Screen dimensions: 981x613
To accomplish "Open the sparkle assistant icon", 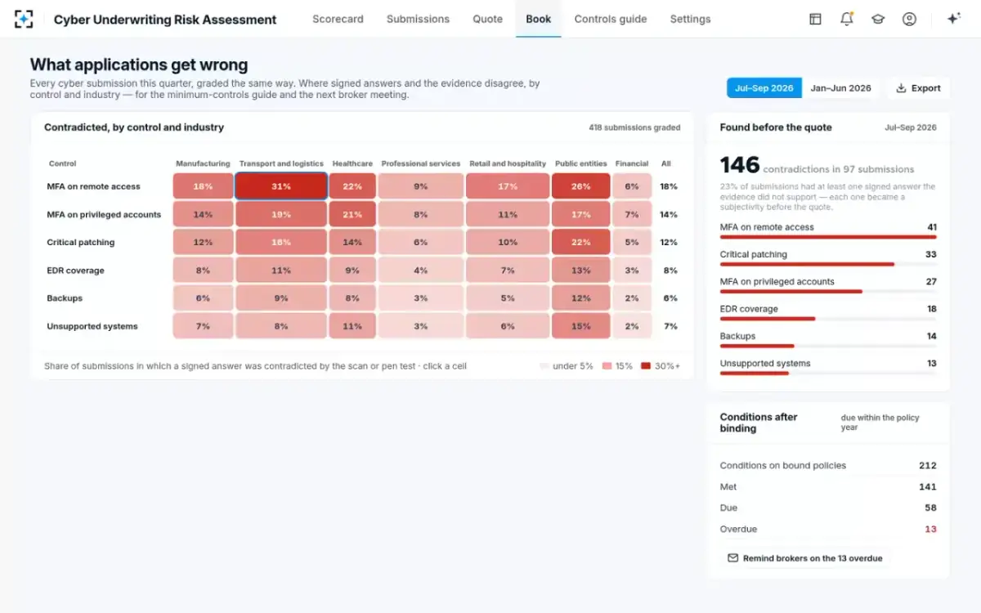I will click(x=953, y=19).
